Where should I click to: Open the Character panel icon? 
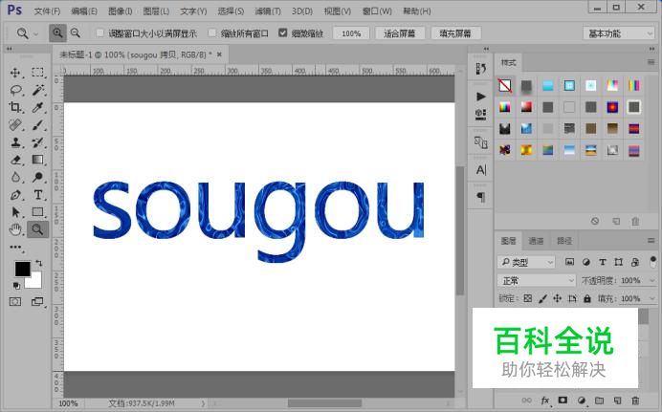tap(480, 170)
